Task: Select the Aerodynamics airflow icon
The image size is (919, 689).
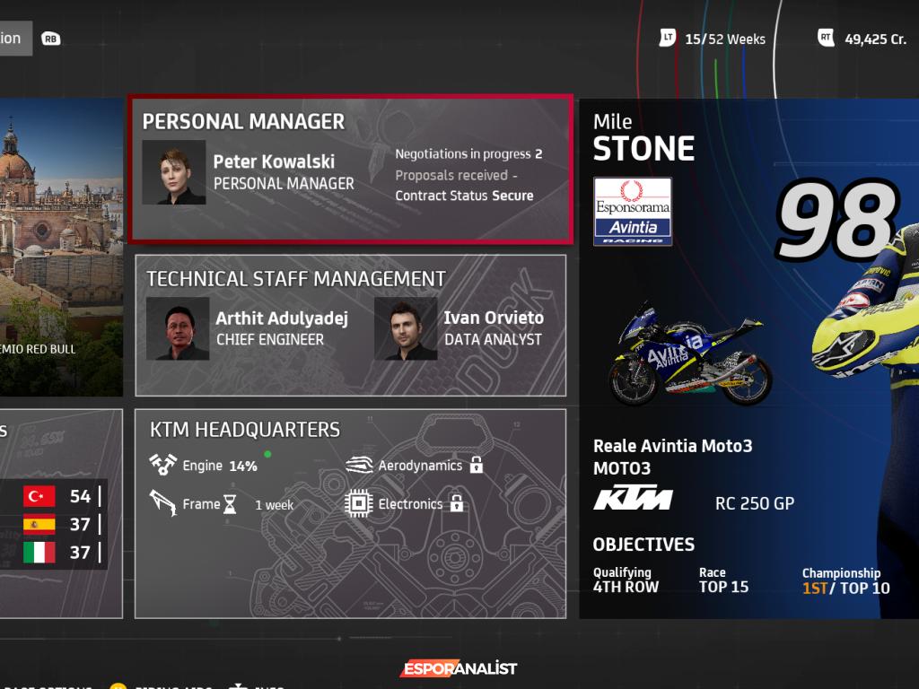Action: point(359,465)
